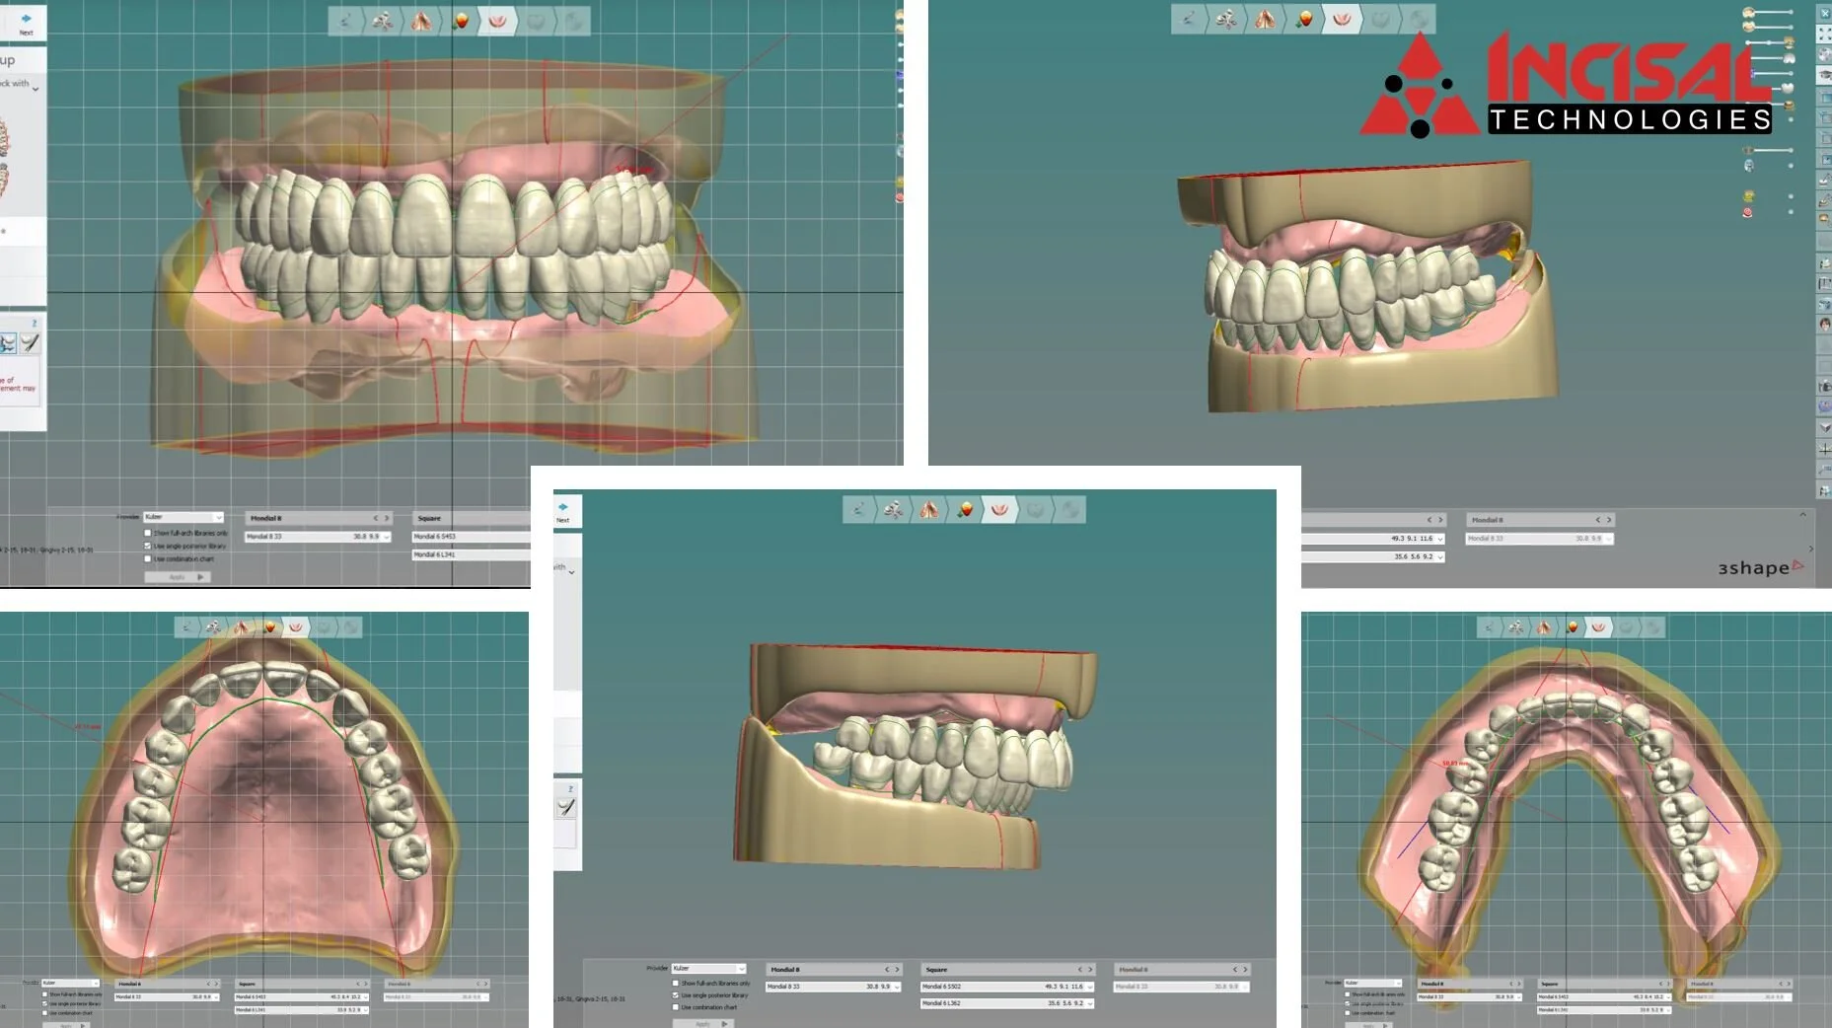This screenshot has height=1028, width=1832.
Task: Select the teeth setup step icon in workflow bar
Action: pos(383,20)
